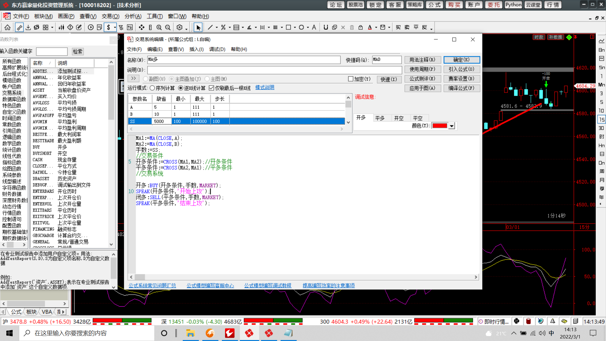Open 插入(I) menu in formula editor
Screen dimensions: 606x341
(196, 49)
